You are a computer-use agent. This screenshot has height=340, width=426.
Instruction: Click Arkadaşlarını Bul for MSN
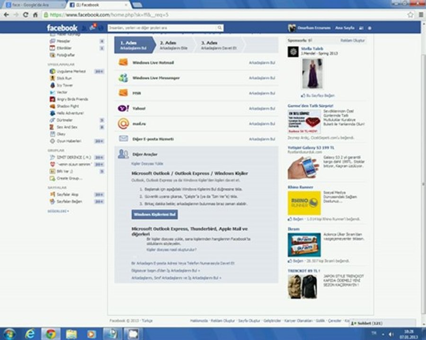(x=262, y=93)
